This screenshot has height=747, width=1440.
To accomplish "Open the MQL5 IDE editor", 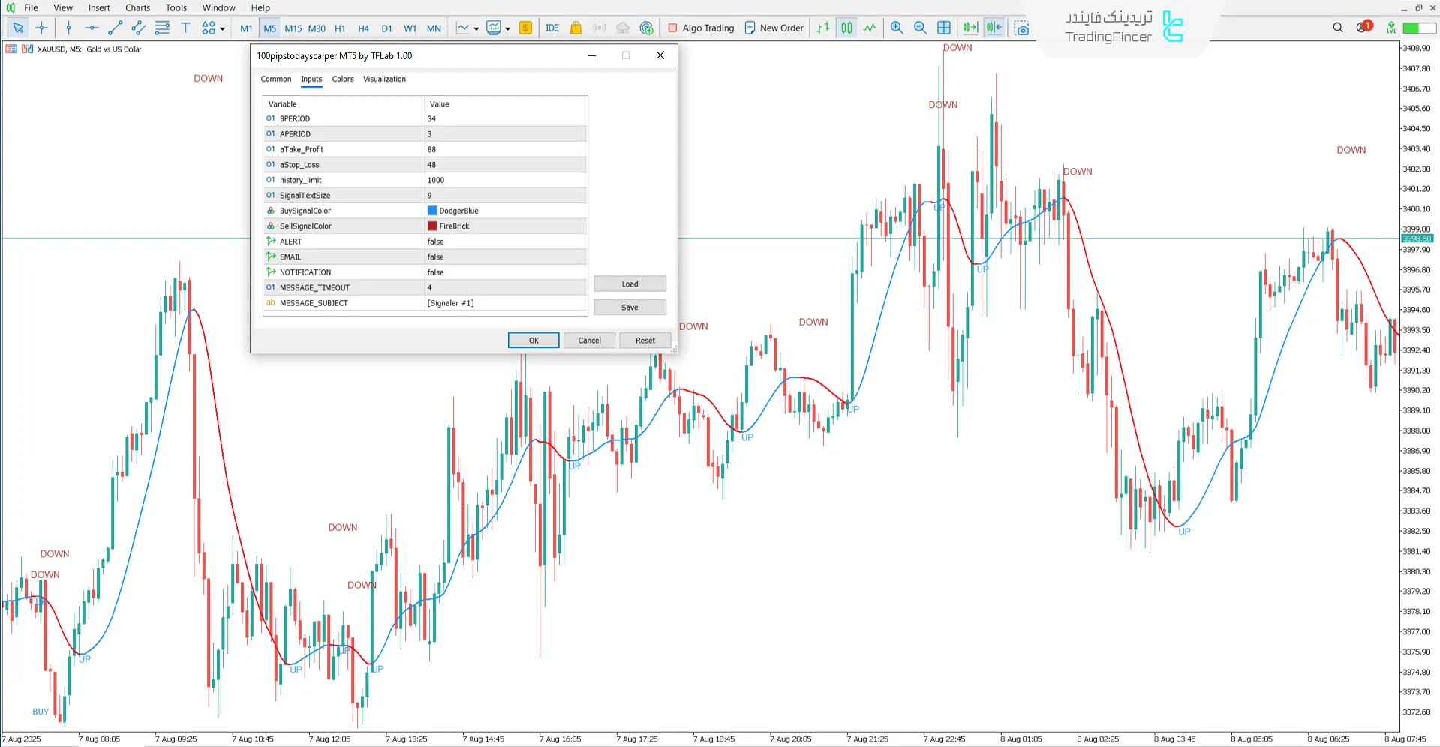I will [552, 28].
